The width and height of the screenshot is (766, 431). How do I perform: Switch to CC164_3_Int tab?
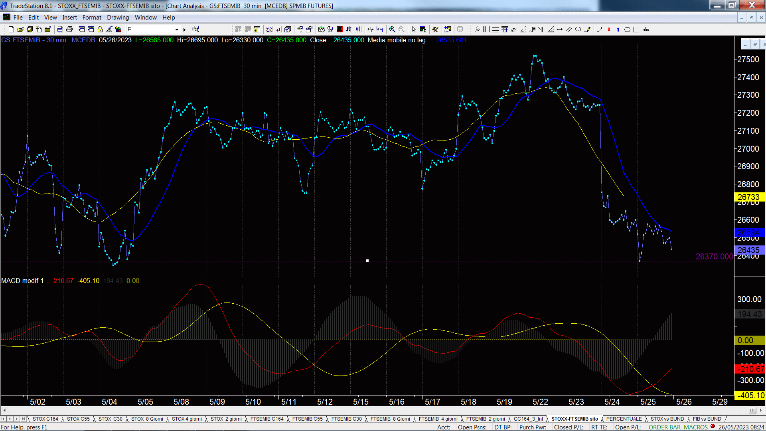click(x=528, y=419)
